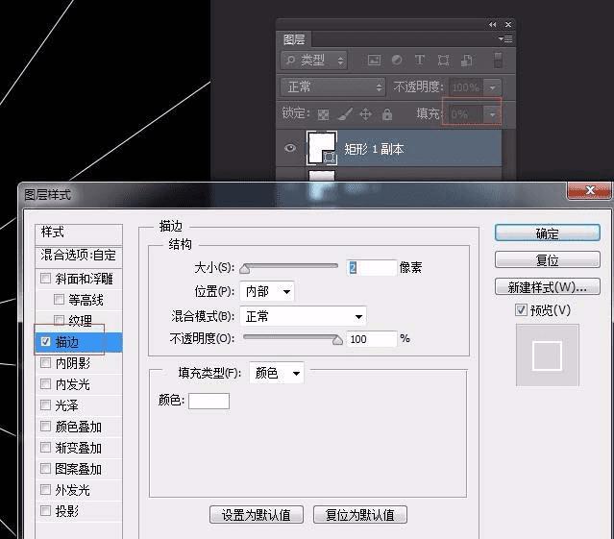Screen dimensions: 614x539
Task: Select 样式 in the Layer Style list
Action: 79,233
